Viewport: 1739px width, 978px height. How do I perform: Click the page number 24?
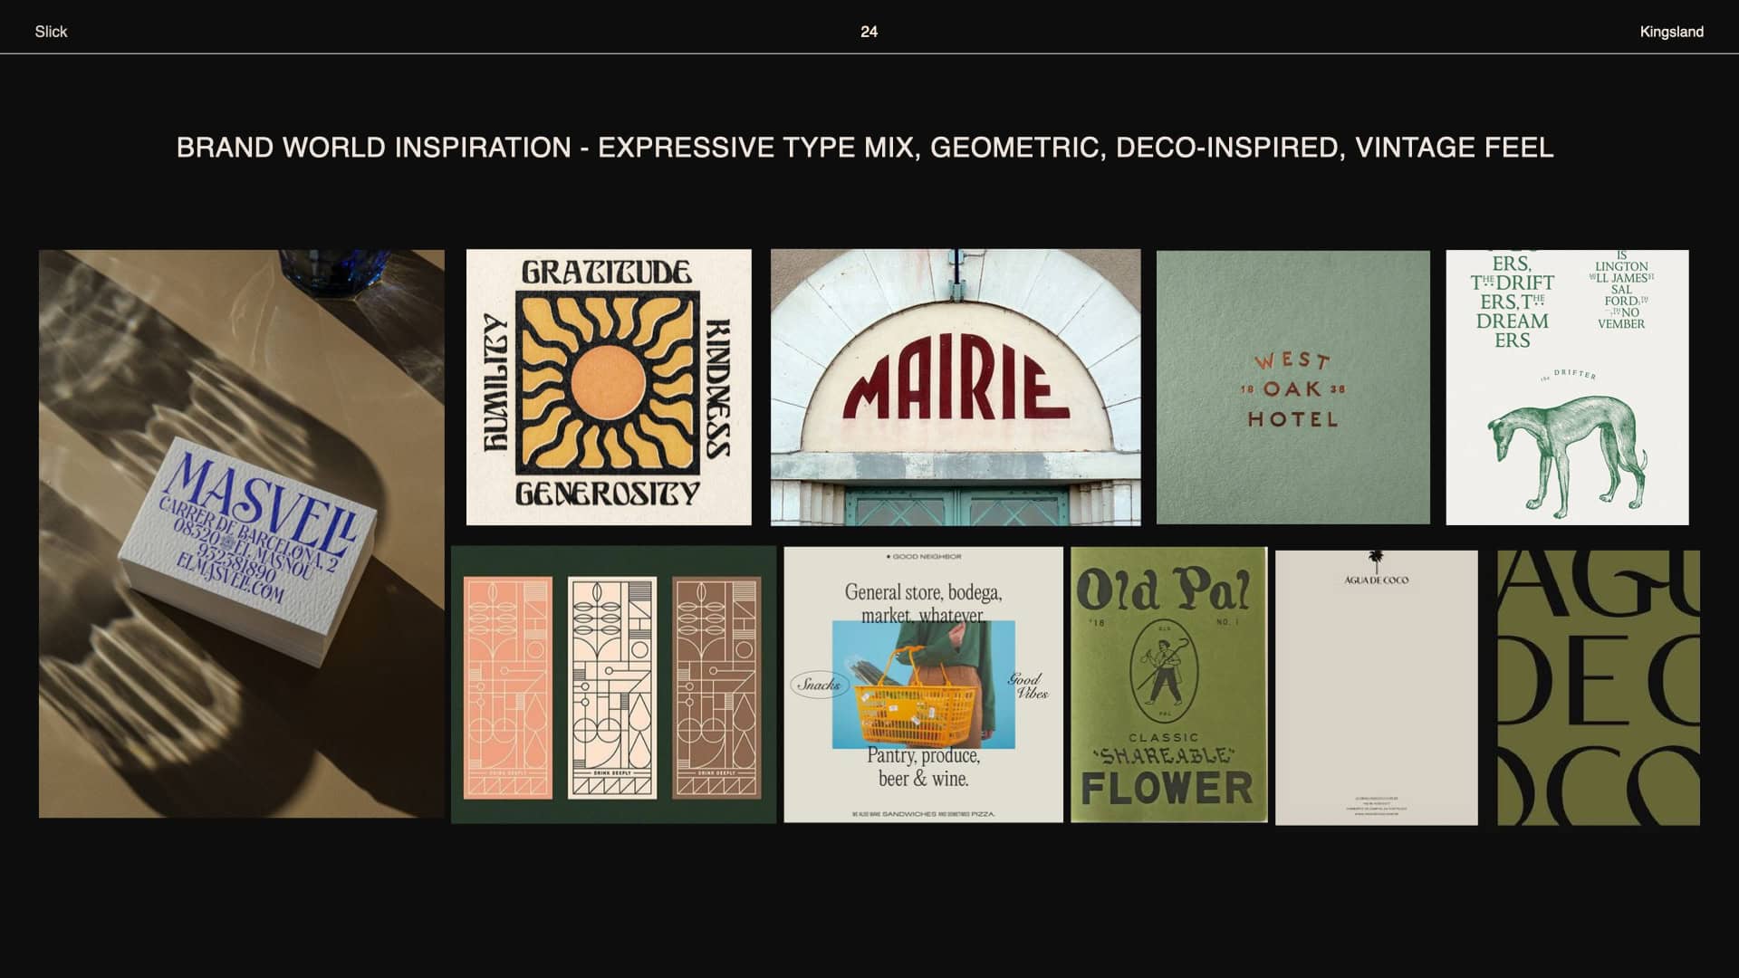pos(869,32)
